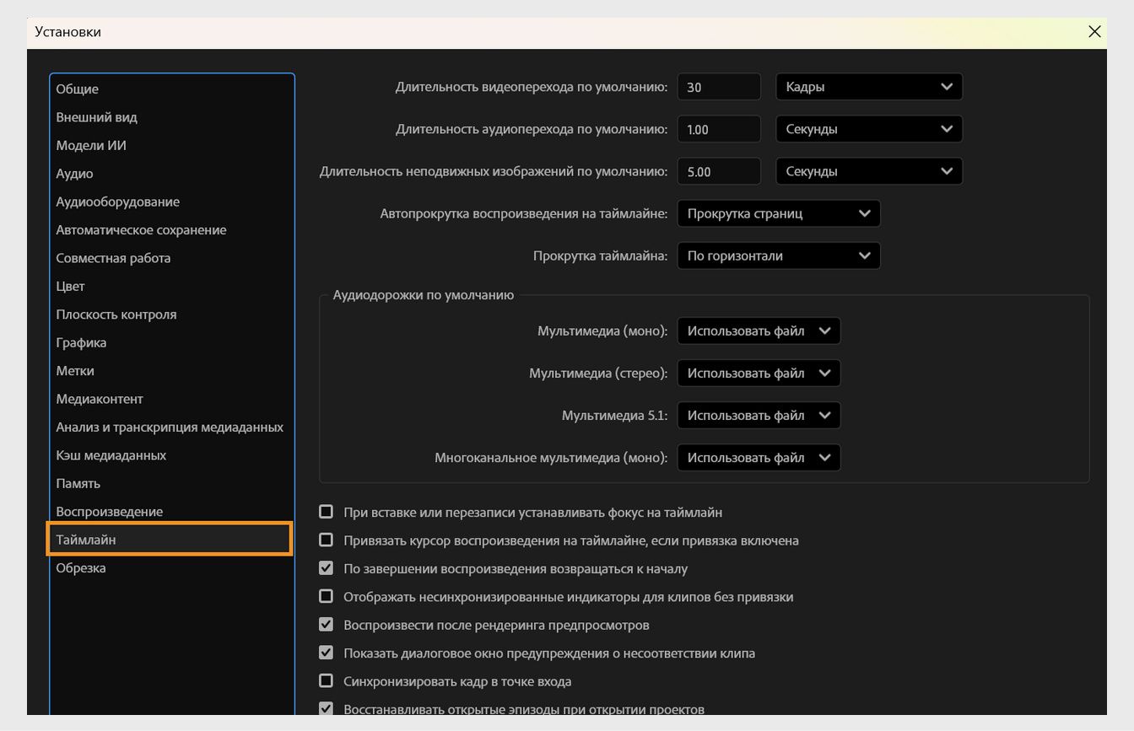The image size is (1134, 731).
Task: Disable return to start after playback
Action: pyautogui.click(x=326, y=568)
